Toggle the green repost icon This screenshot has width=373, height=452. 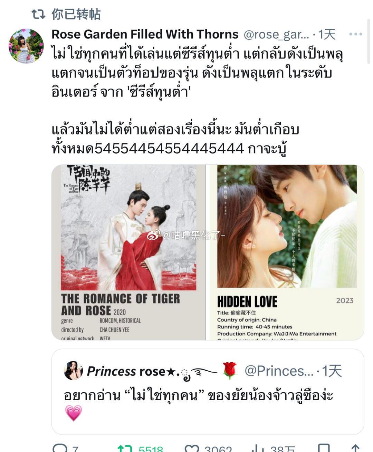point(125,448)
